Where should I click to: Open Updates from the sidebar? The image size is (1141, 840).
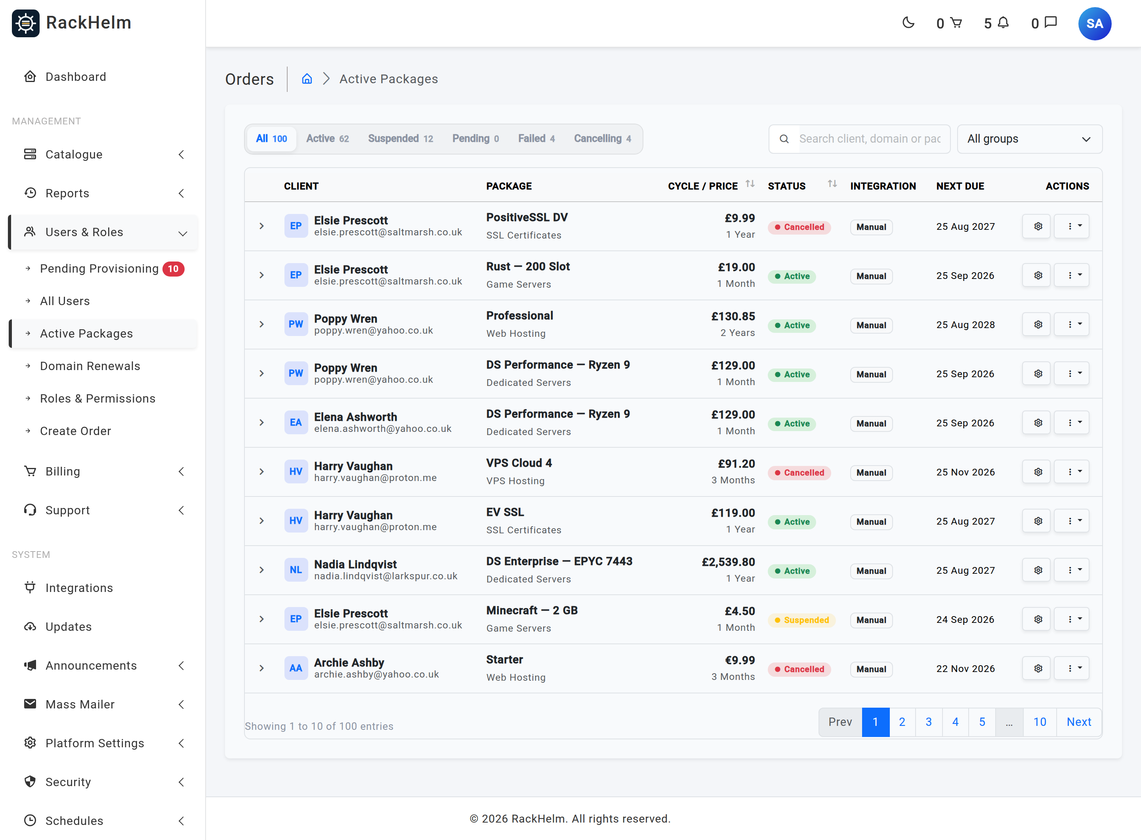pos(103,626)
